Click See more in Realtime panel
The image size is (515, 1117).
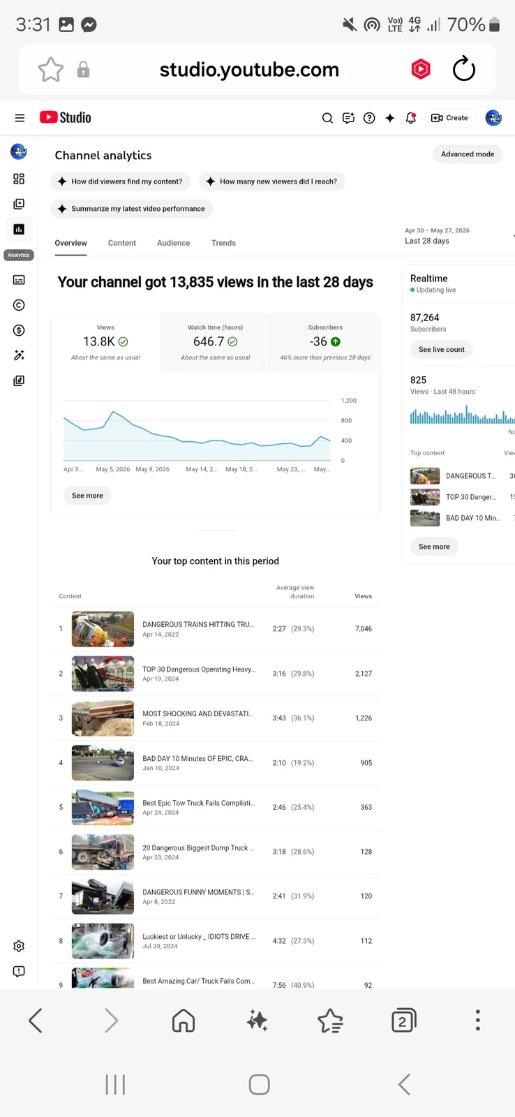click(434, 547)
